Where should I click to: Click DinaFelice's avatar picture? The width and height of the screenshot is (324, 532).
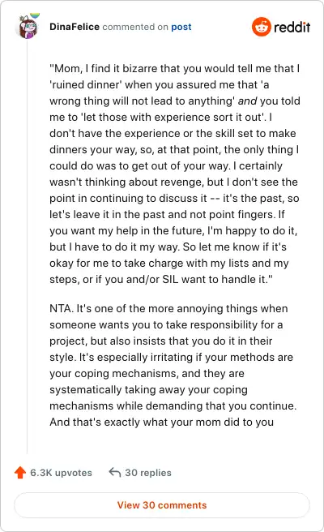pyautogui.click(x=28, y=27)
